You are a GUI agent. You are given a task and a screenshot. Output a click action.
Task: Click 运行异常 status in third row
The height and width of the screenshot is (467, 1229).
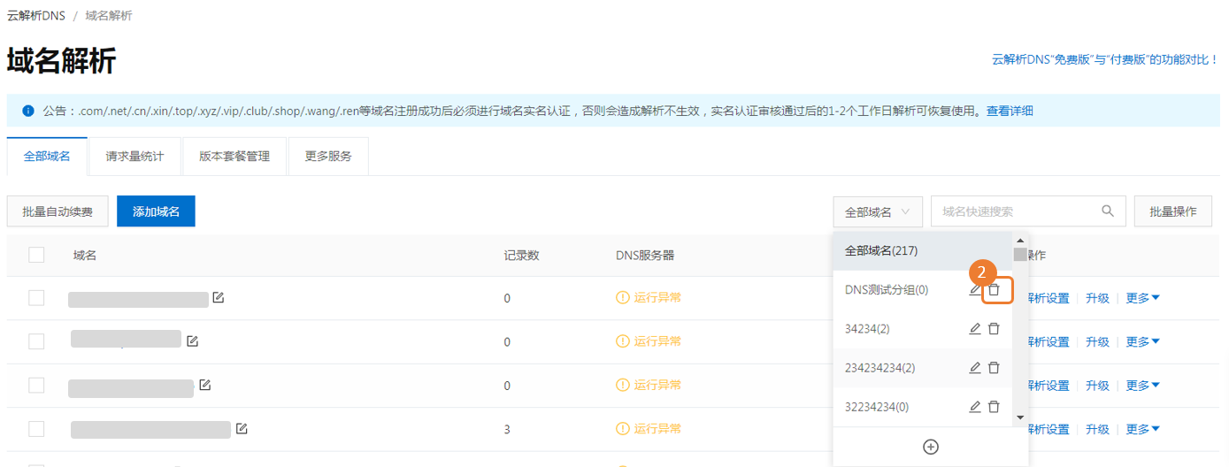657,385
